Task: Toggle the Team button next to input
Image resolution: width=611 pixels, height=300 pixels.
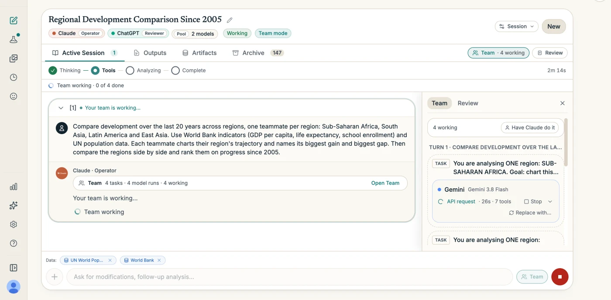Action: point(532,277)
